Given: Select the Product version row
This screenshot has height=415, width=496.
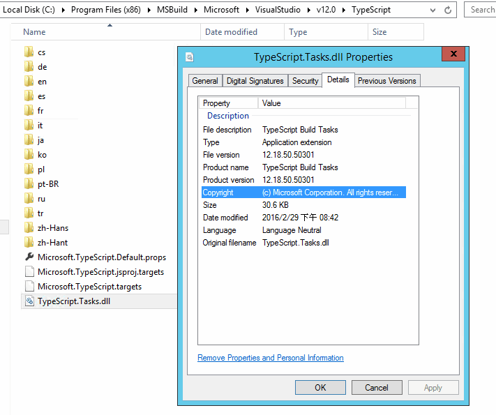Looking at the screenshot, I should [x=303, y=180].
